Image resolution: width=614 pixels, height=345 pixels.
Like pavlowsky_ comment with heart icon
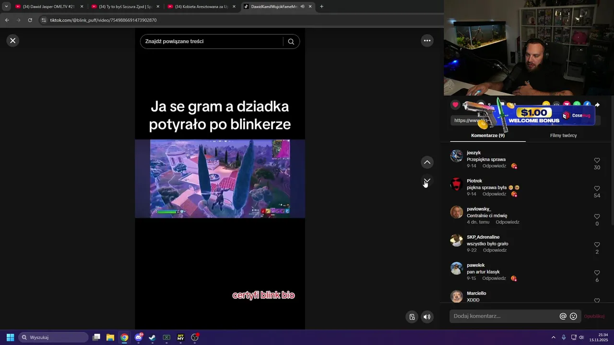click(x=597, y=217)
